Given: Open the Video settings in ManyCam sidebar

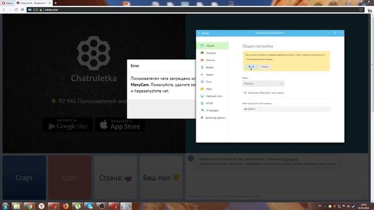Looking at the screenshot, I should click(212, 68).
